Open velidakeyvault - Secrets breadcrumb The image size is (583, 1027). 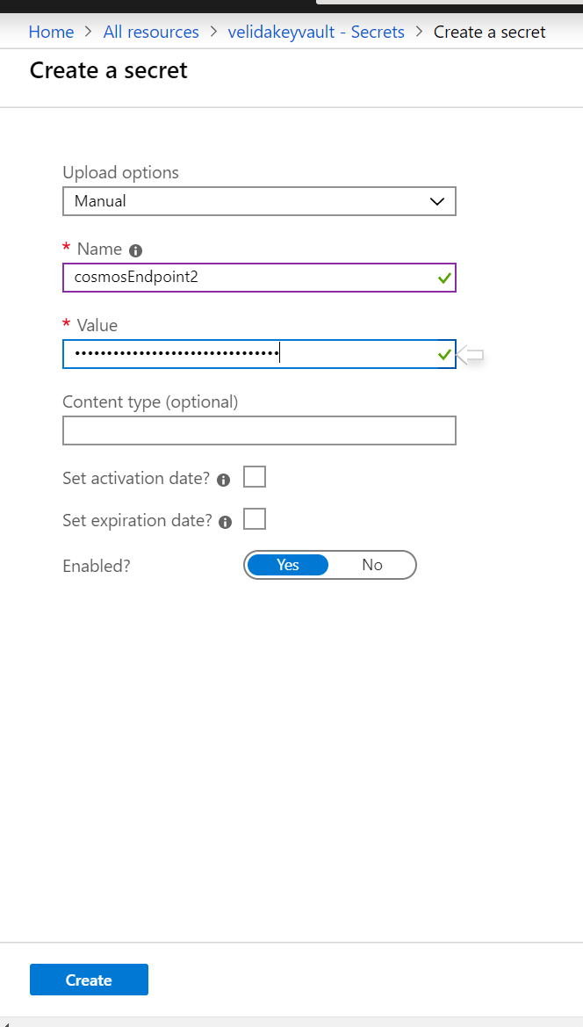316,33
